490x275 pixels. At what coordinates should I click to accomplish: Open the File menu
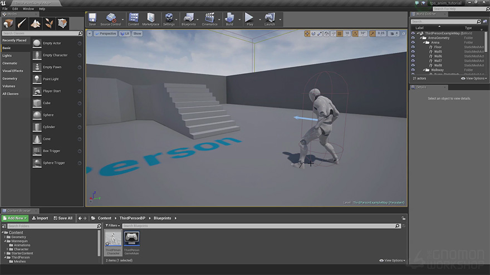click(x=5, y=9)
